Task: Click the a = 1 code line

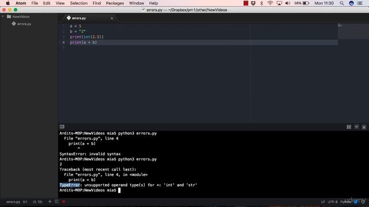Action: click(x=76, y=26)
